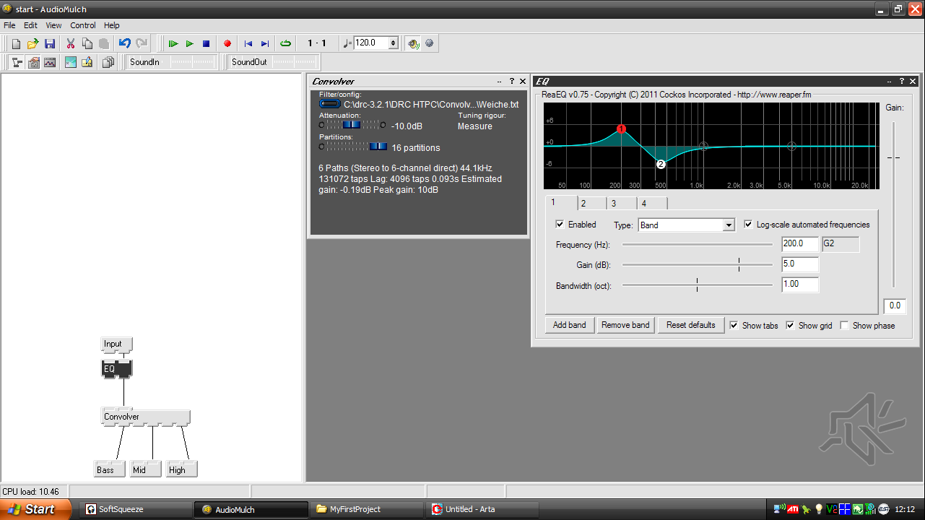
Task: Click the Gain field showing 5.0
Action: [800, 264]
